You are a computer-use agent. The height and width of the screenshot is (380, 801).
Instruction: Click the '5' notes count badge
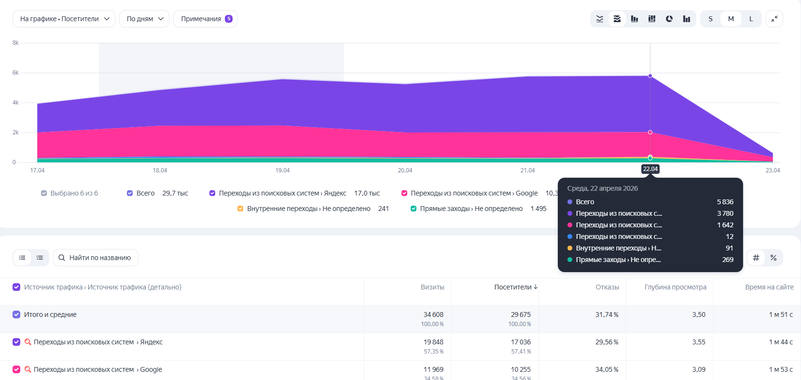click(229, 19)
